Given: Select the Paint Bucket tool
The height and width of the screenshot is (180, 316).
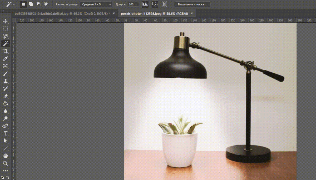Looking at the screenshot, I should pyautogui.click(x=5, y=103).
